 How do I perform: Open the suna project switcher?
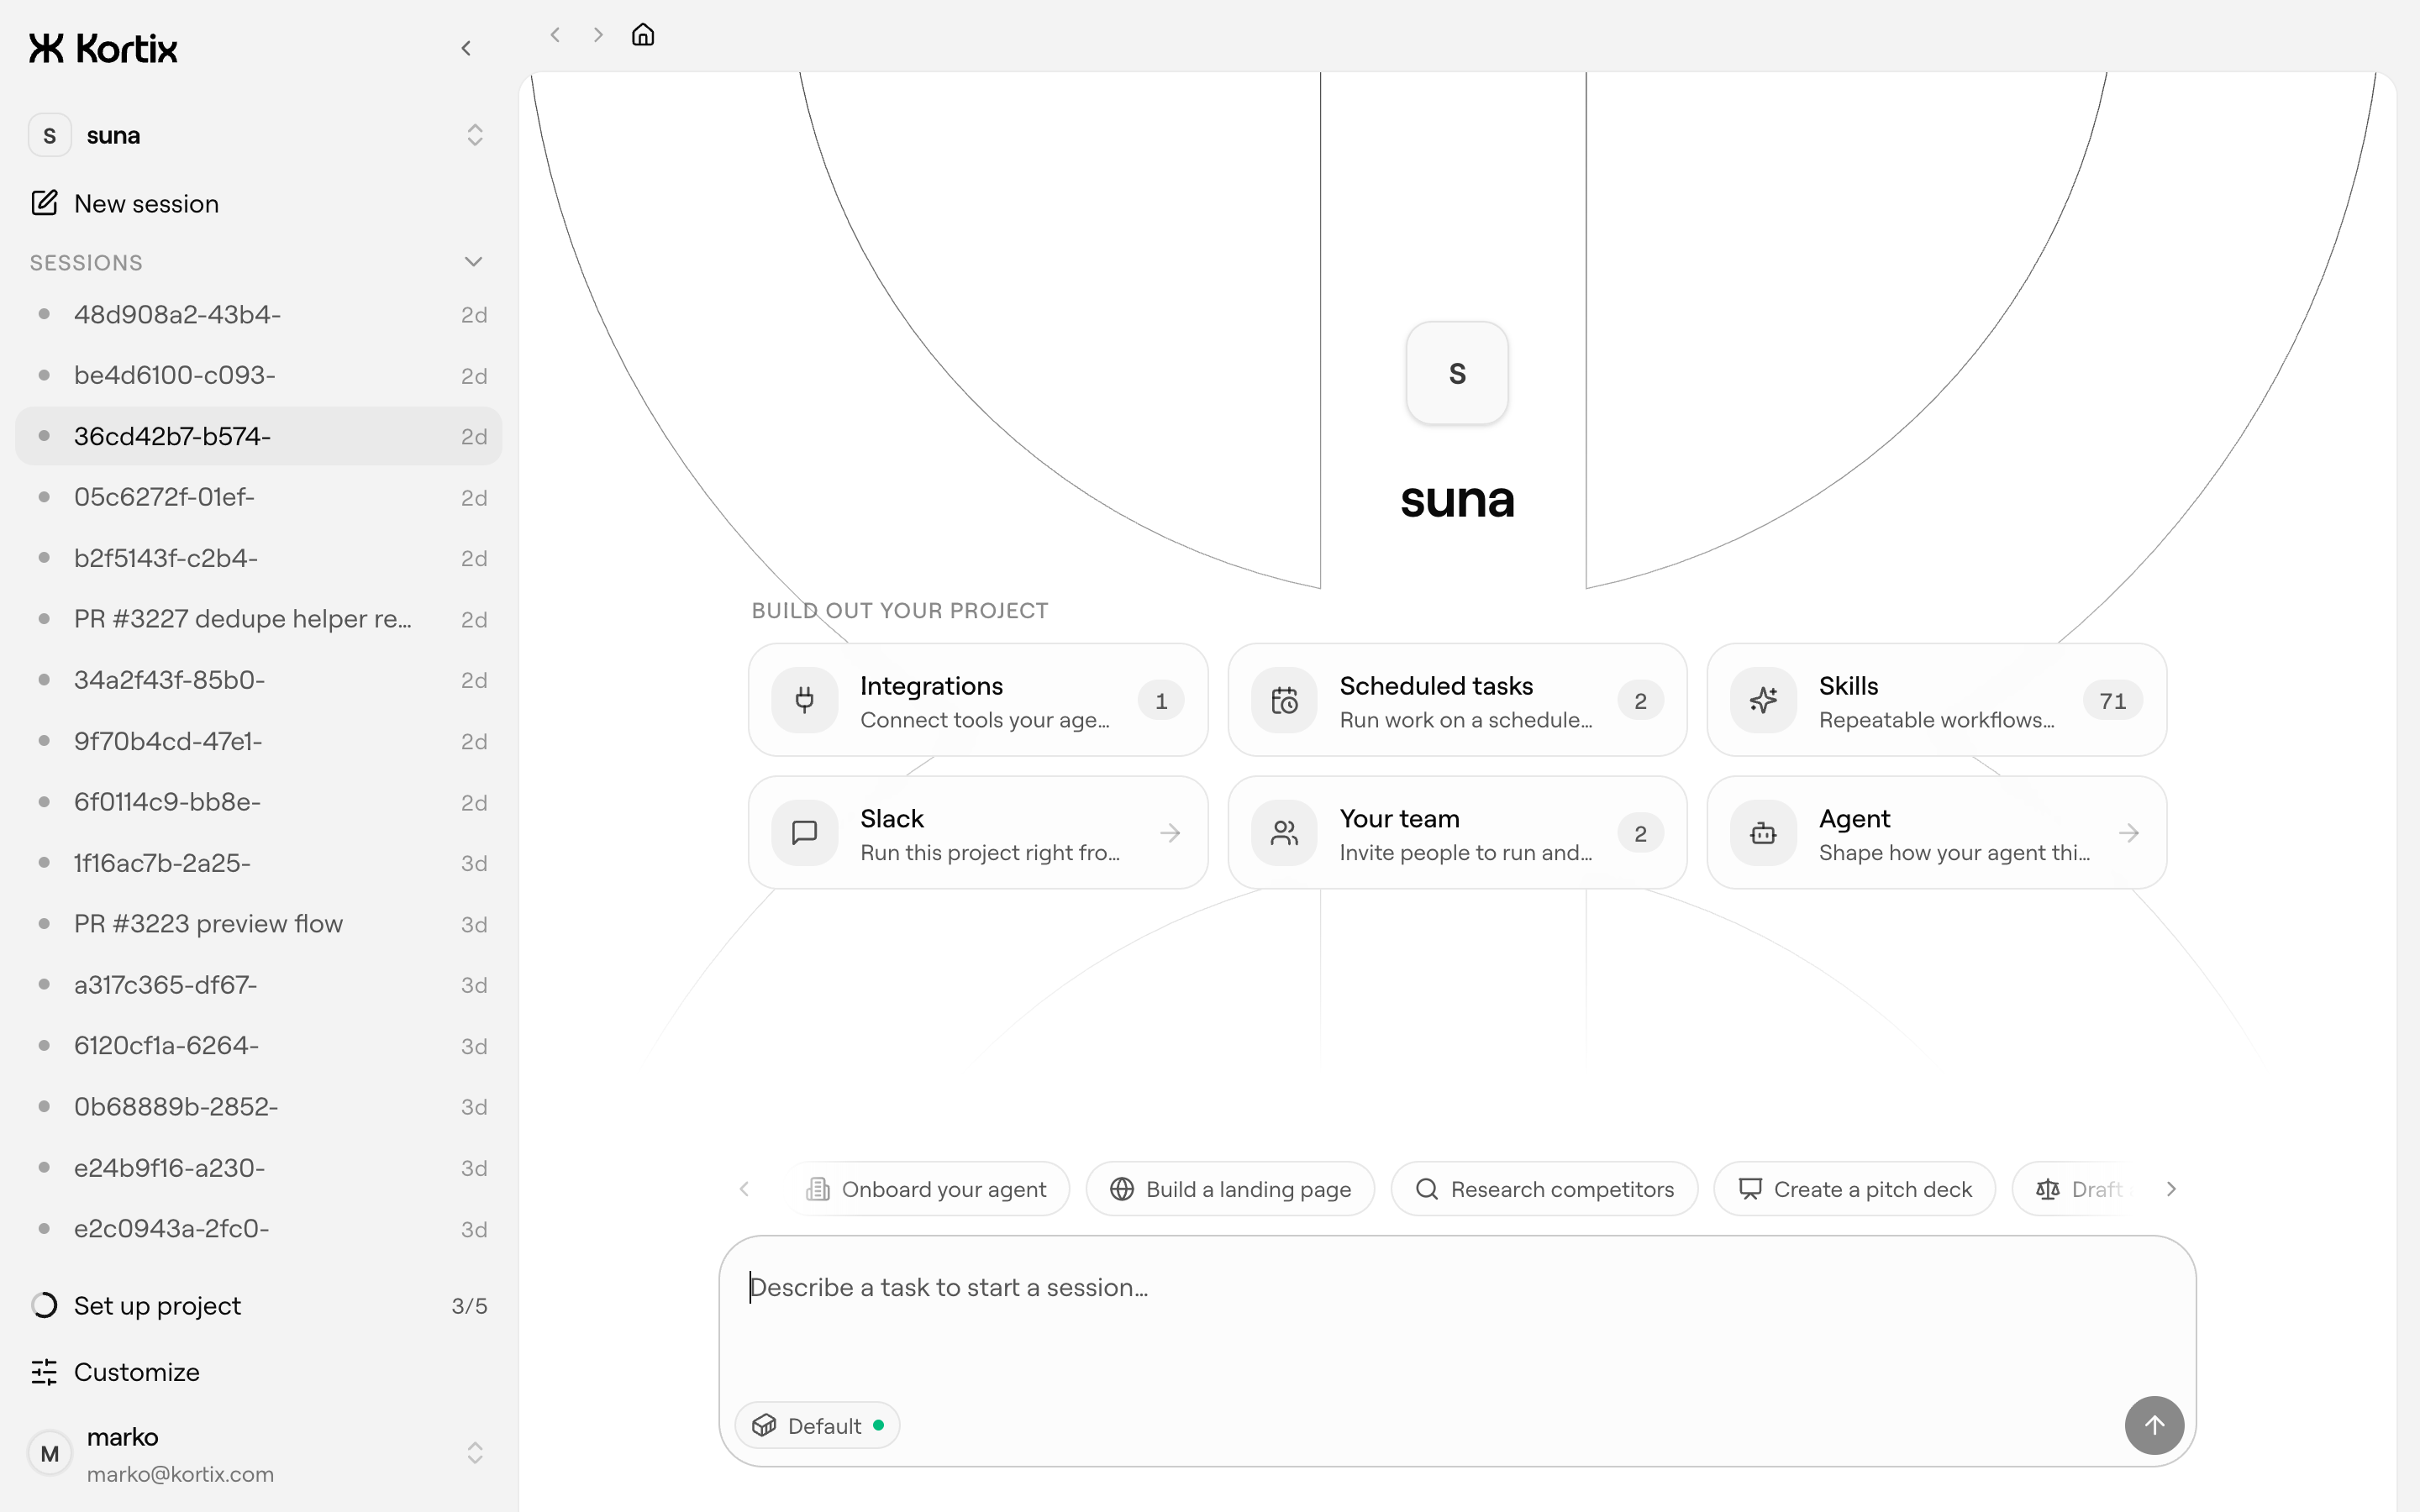(258, 135)
